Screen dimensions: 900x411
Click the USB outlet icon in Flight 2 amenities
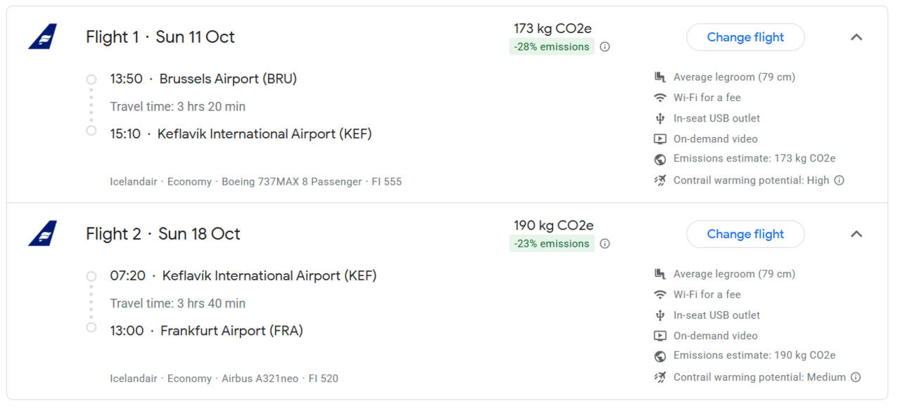click(x=660, y=315)
